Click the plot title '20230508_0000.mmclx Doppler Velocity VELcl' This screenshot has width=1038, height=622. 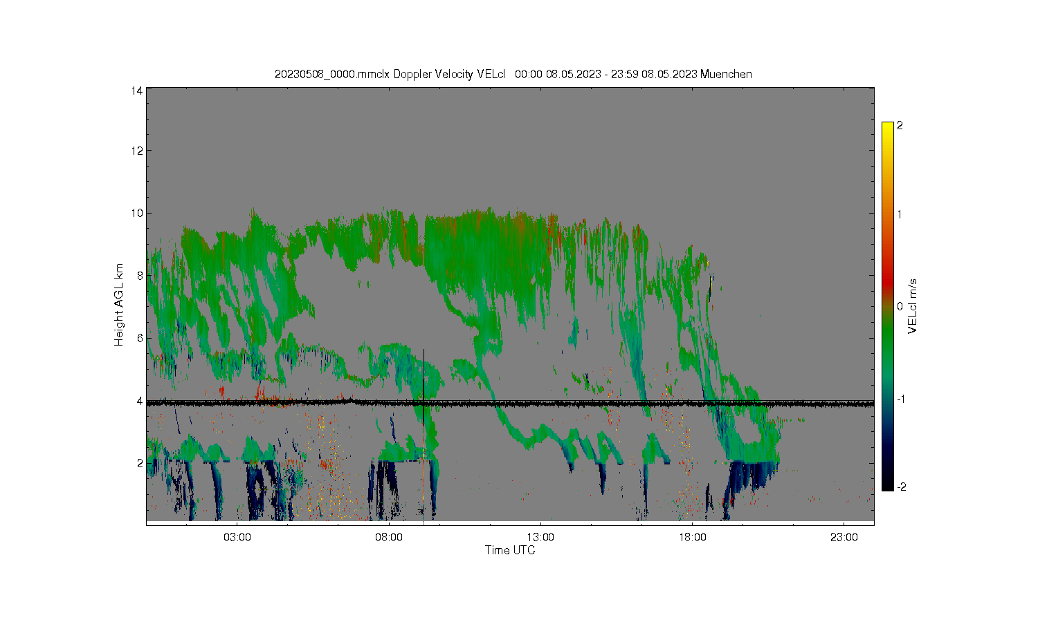click(x=390, y=74)
